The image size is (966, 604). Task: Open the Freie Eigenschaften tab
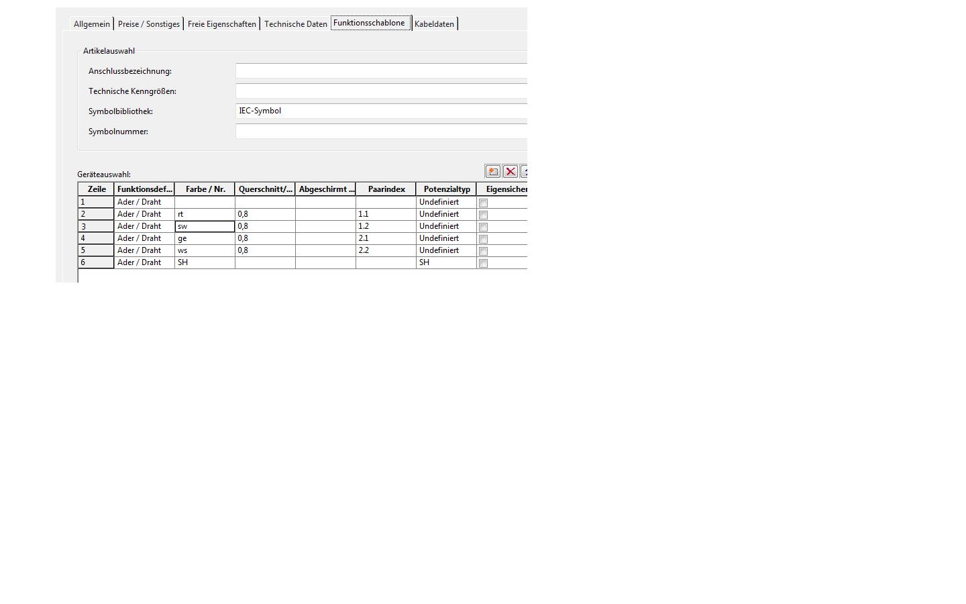coord(222,23)
